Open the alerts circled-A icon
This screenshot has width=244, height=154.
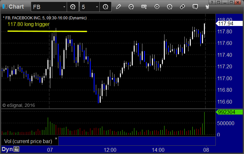click(x=170, y=7)
